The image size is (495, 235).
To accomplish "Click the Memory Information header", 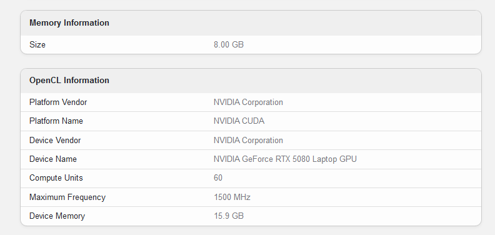I will point(69,23).
